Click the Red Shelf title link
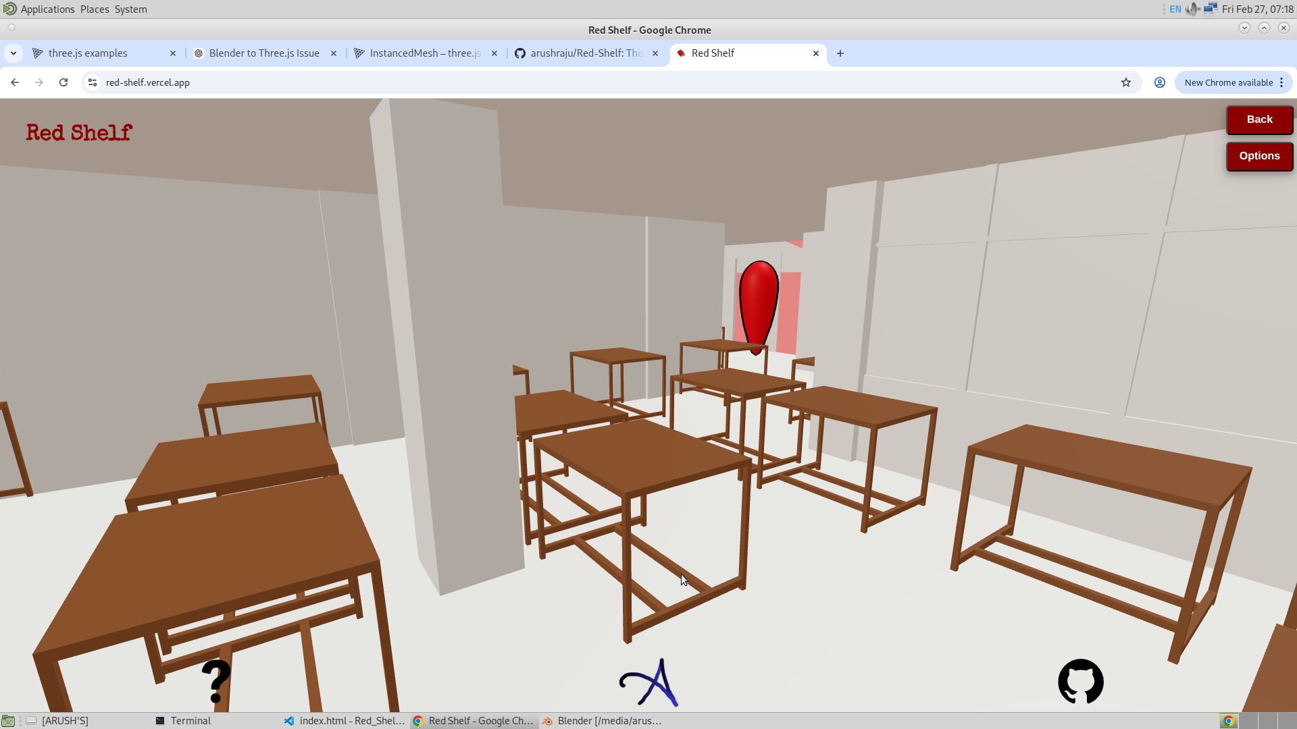 (79, 133)
